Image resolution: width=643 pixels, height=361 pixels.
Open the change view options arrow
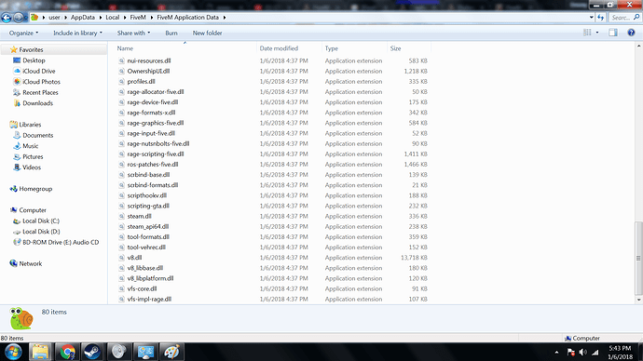tap(597, 33)
